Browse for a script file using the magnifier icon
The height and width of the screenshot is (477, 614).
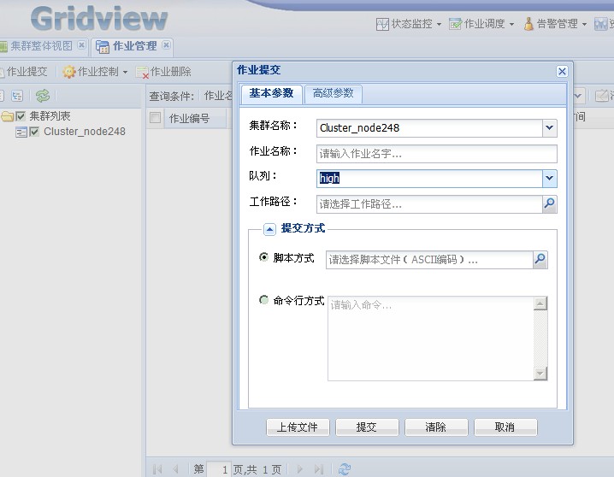pos(540,259)
